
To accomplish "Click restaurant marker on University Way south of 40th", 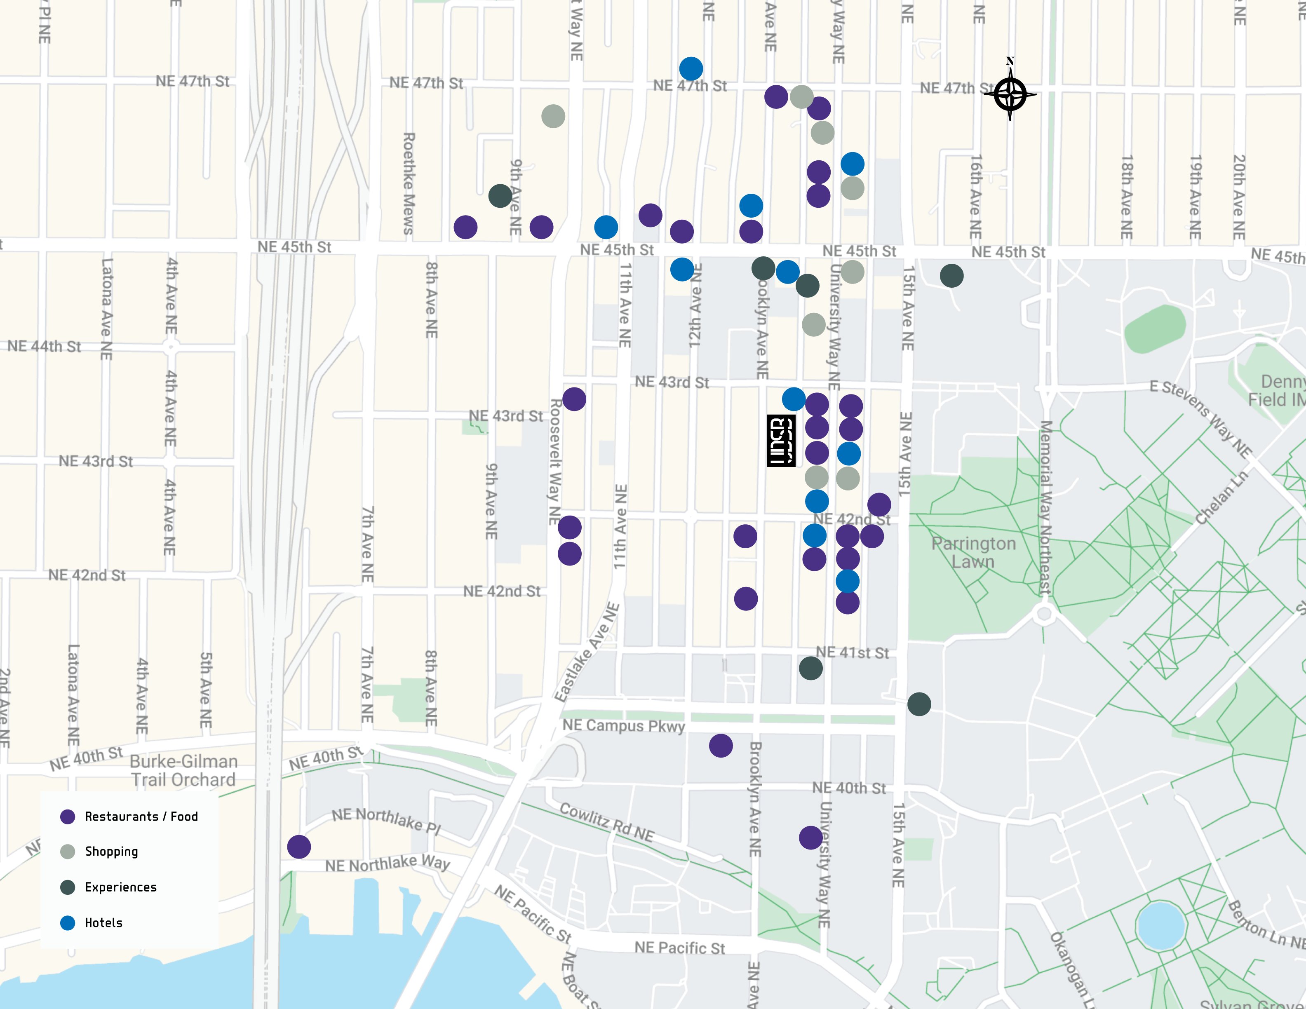I will [x=811, y=838].
